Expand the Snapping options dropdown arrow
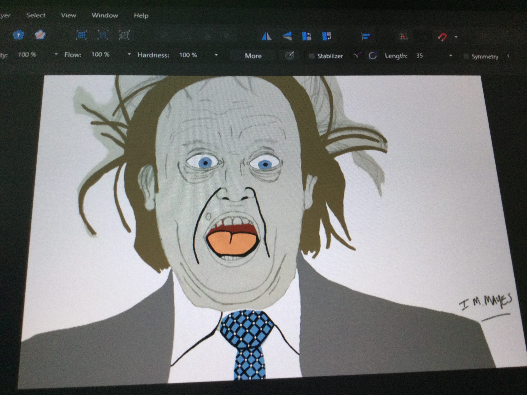Viewport: 527px width, 395px height. pos(456,37)
